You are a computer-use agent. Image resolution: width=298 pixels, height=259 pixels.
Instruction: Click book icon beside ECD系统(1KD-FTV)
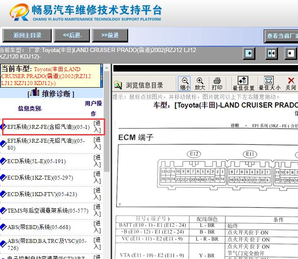click(x=3, y=194)
